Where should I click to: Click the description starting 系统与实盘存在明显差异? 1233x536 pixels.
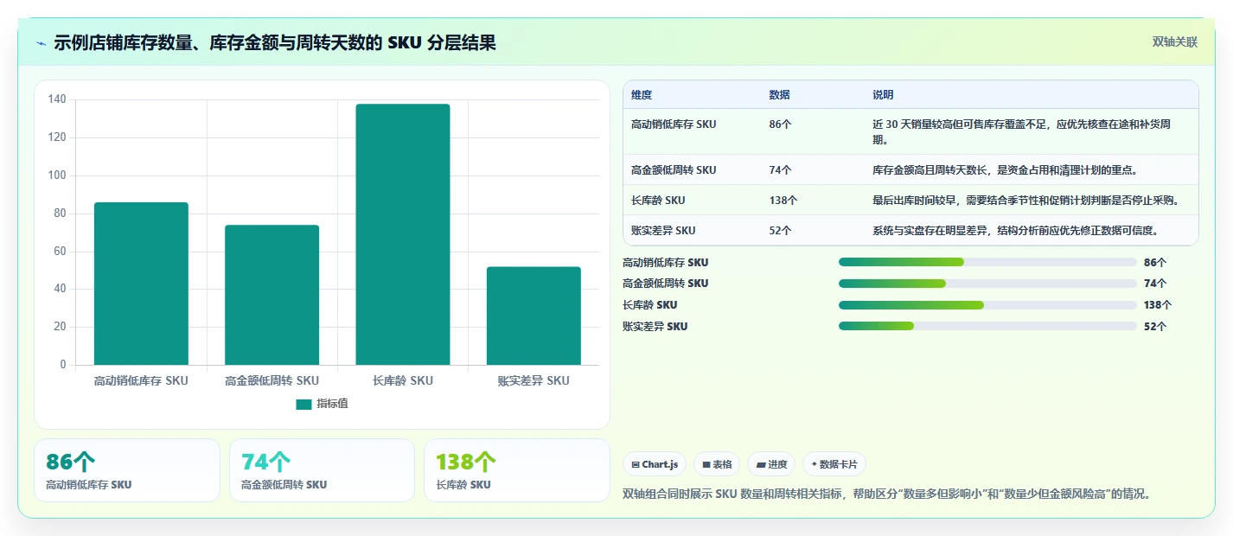tap(1015, 231)
